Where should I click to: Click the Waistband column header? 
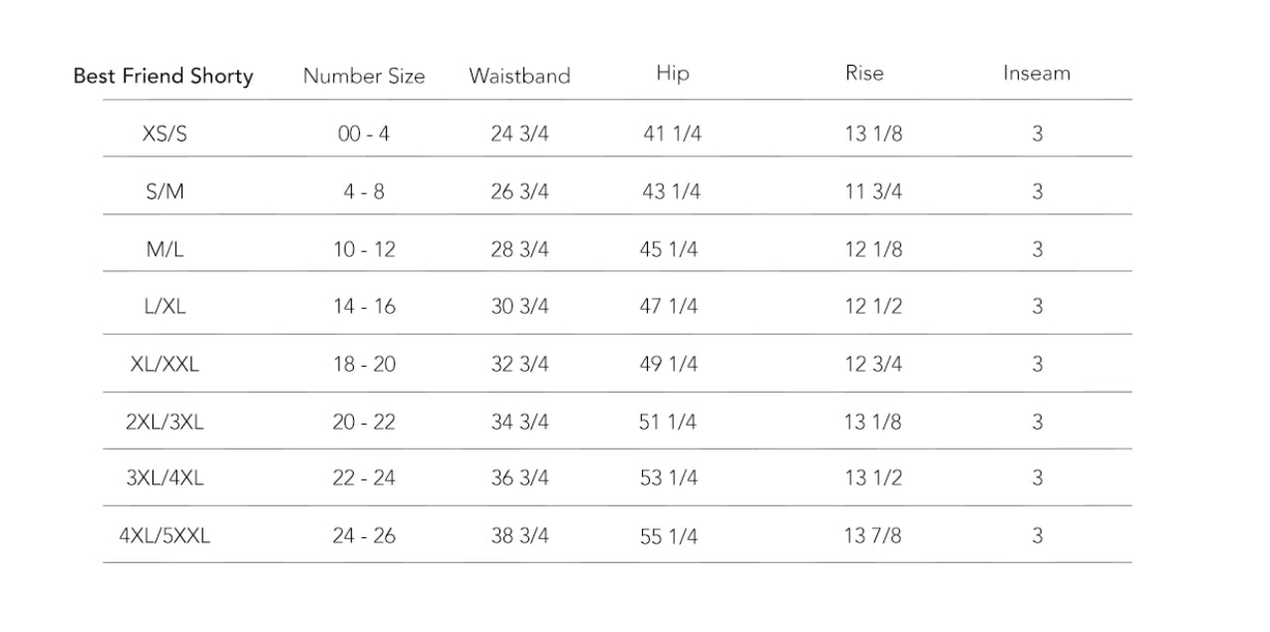pyautogui.click(x=519, y=76)
